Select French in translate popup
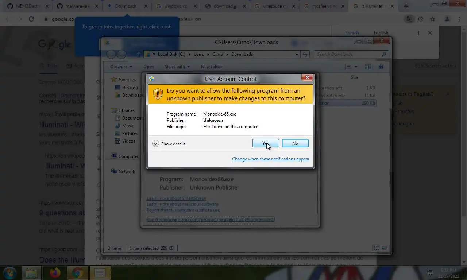467x280 pixels. pos(352,33)
